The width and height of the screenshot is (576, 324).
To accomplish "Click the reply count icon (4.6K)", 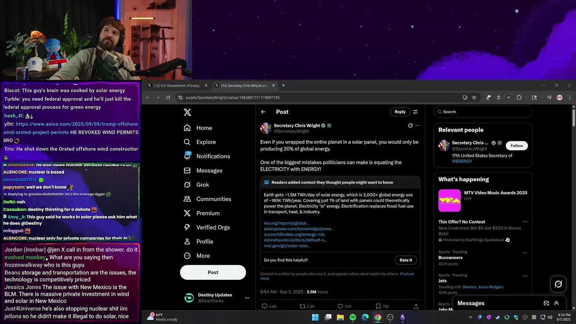I will (265, 306).
